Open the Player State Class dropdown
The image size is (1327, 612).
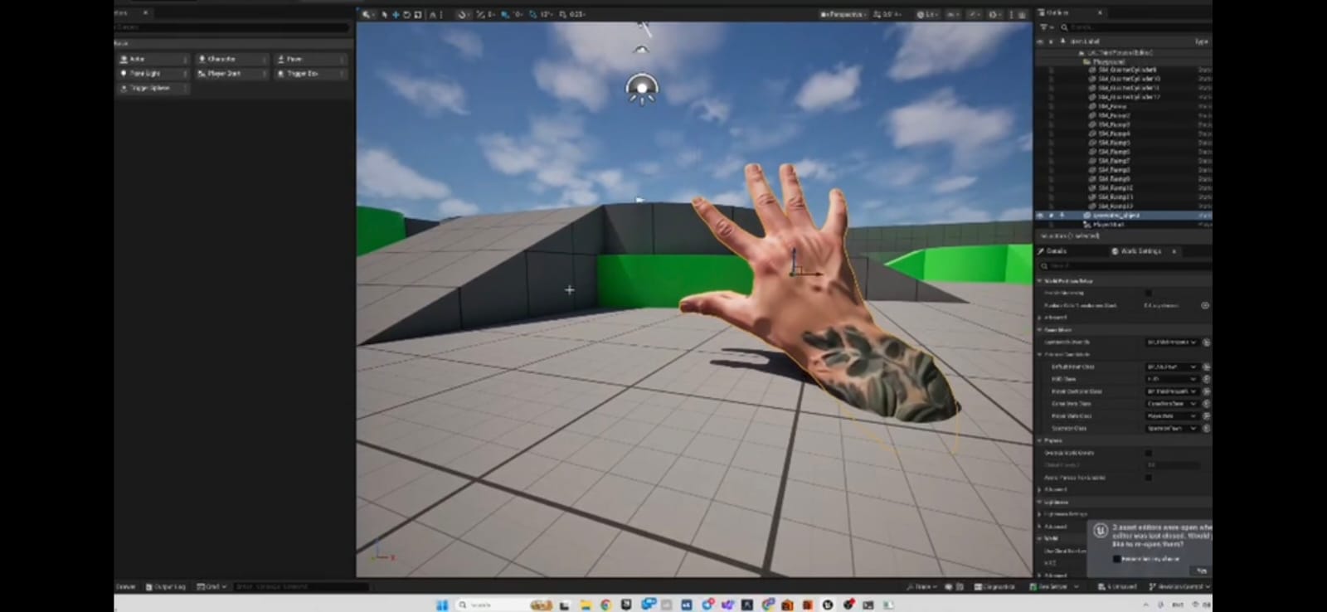(x=1172, y=416)
